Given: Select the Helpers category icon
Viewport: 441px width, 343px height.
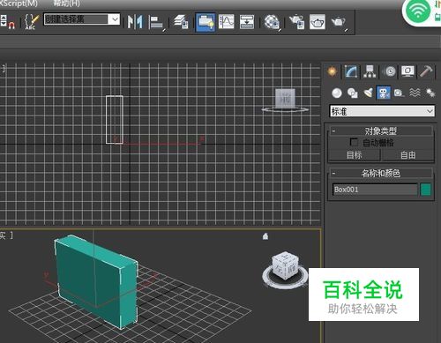Looking at the screenshot, I should [x=399, y=93].
